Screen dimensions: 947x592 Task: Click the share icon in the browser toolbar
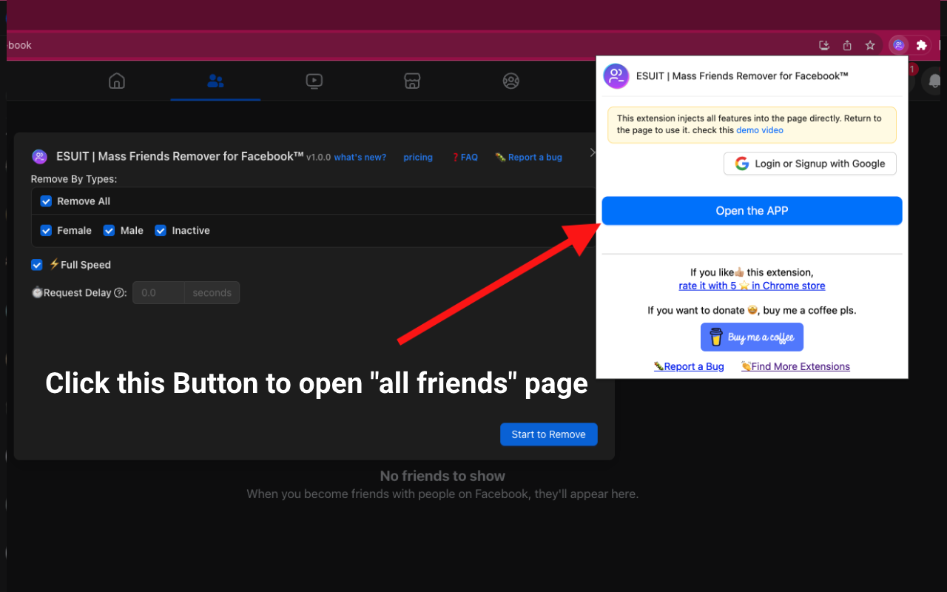tap(847, 44)
